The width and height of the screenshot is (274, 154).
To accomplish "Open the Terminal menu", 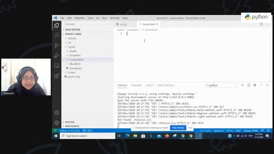I will (115, 18).
